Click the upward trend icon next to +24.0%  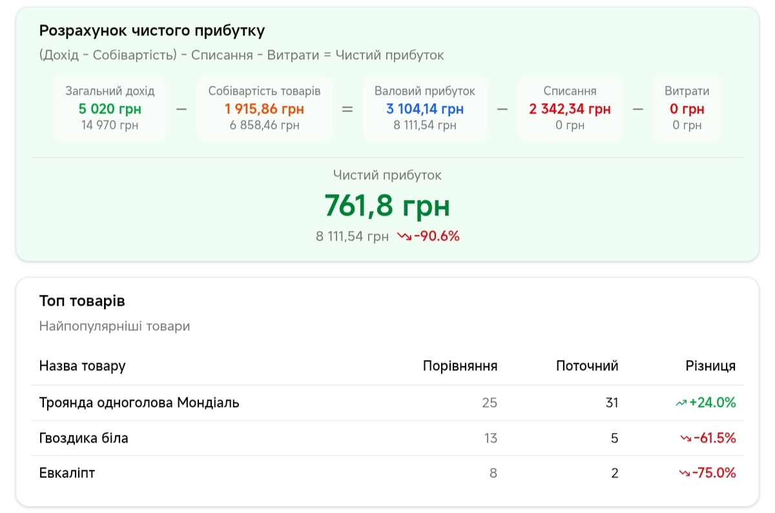click(681, 403)
